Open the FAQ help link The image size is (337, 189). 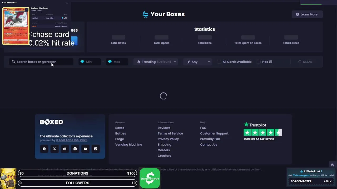coord(203,128)
